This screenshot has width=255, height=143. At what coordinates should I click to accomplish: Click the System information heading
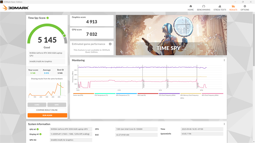coord(39,124)
